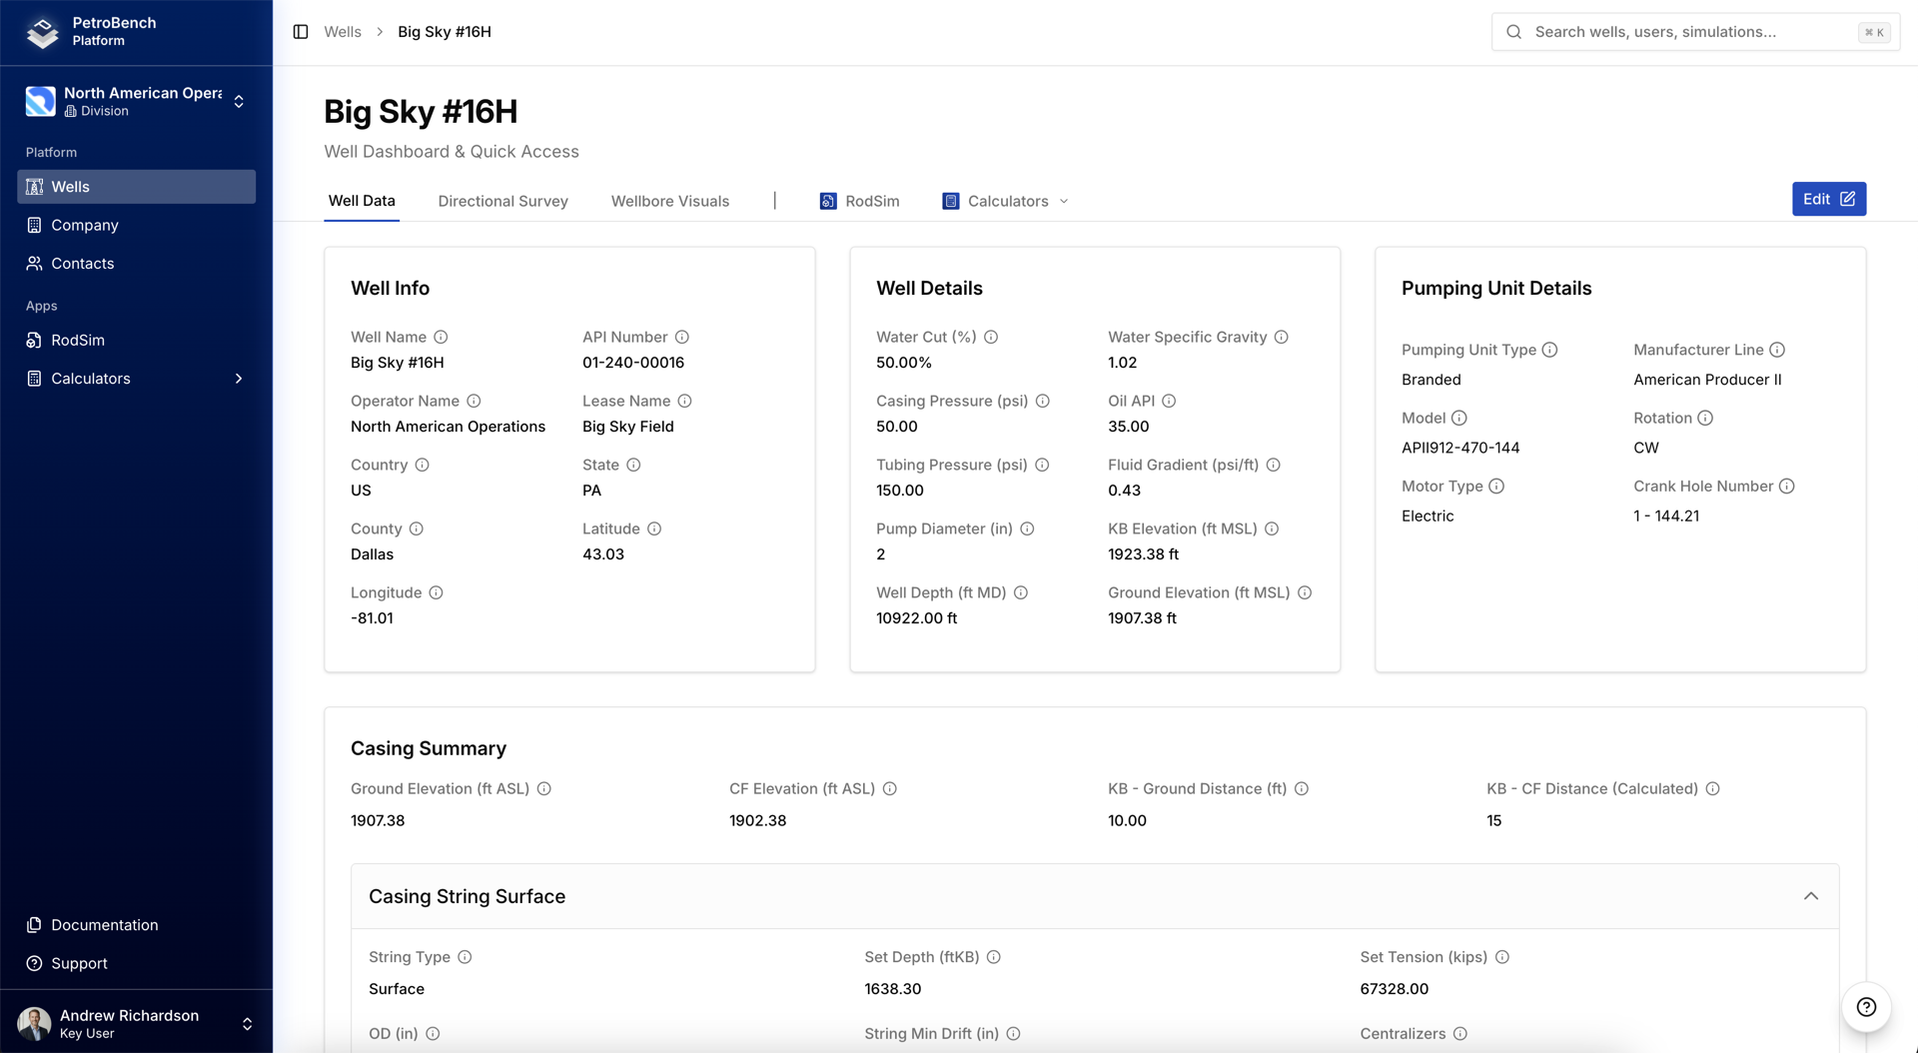The image size is (1918, 1053).
Task: Select model value APII912-470-144
Action: [x=1460, y=448]
